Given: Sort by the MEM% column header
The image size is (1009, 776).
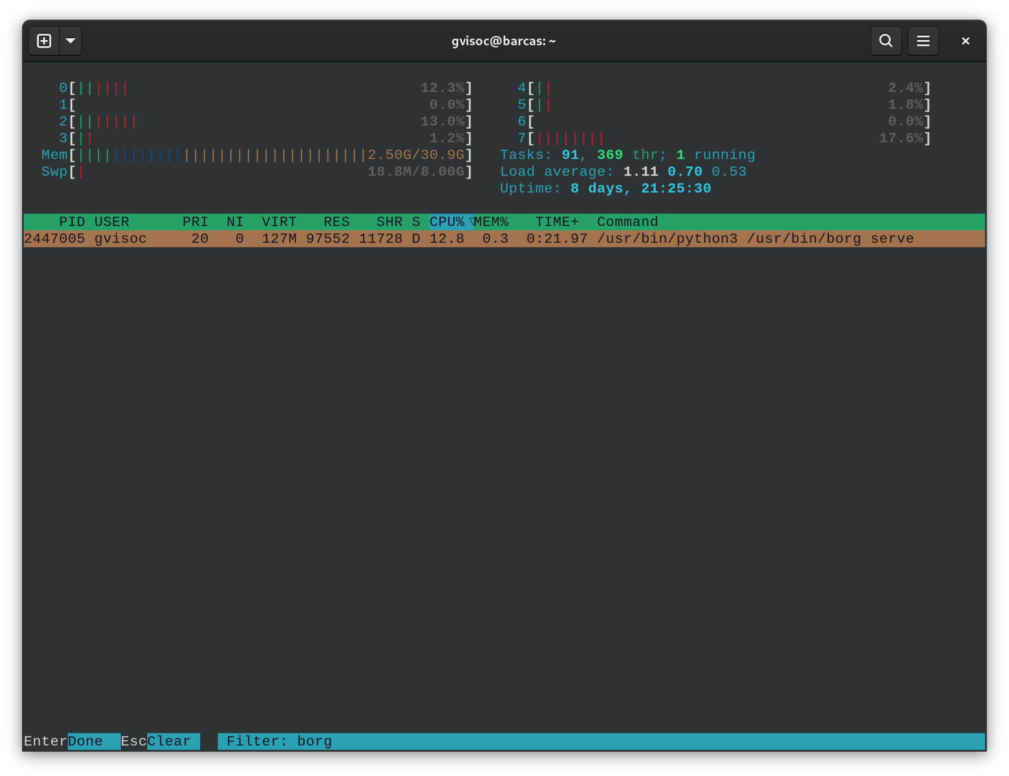Looking at the screenshot, I should [x=491, y=222].
